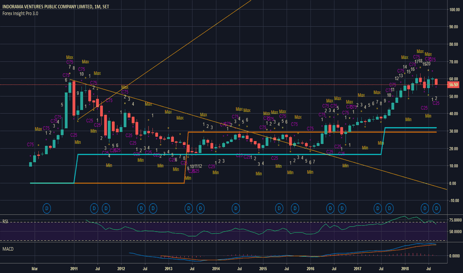Open the dividend marker just before Jul 2015
The height and width of the screenshot is (273, 463).
tap(279, 208)
